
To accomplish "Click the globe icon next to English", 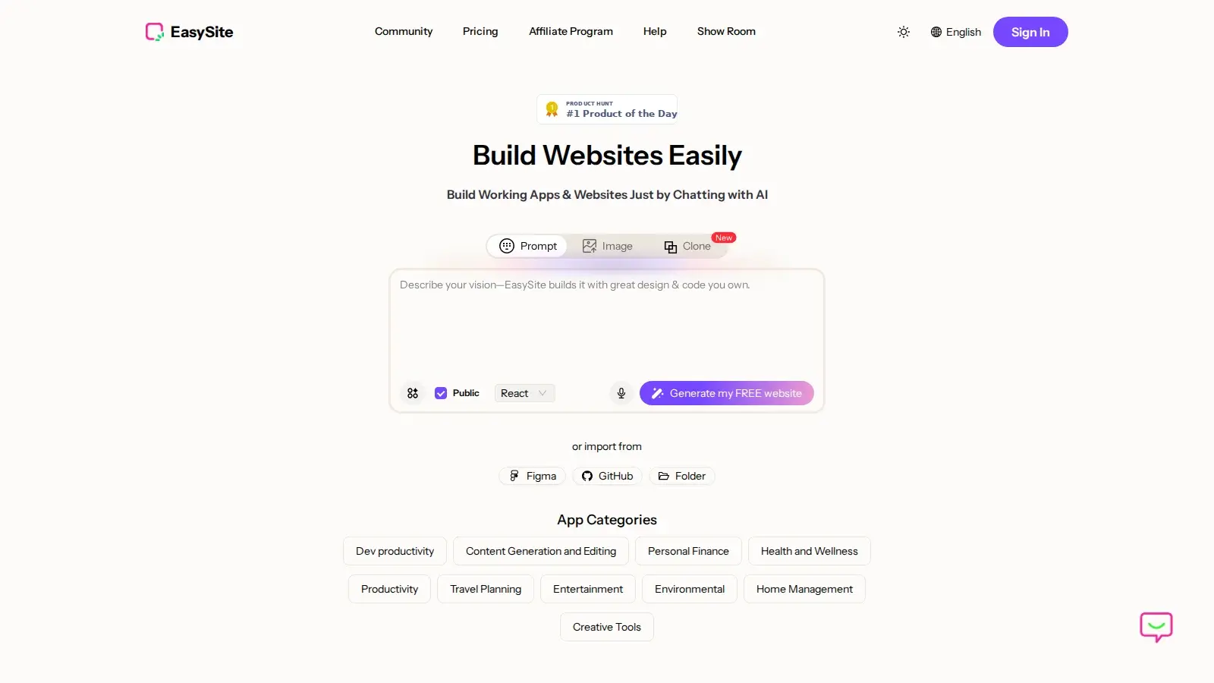I will [x=936, y=32].
